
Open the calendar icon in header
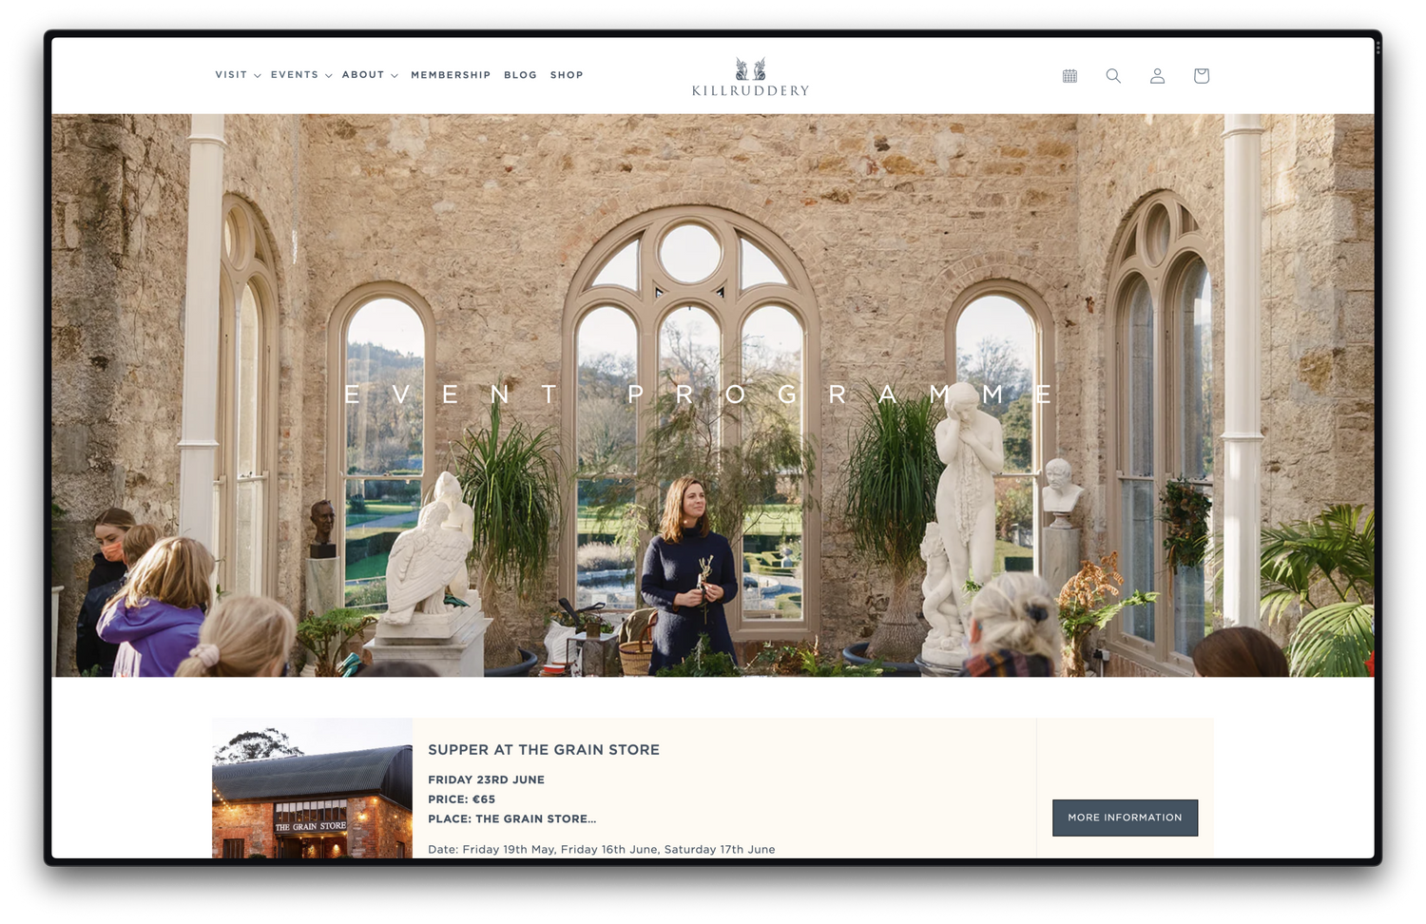tap(1069, 76)
